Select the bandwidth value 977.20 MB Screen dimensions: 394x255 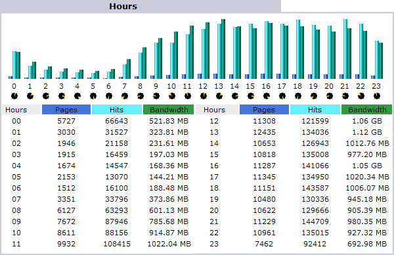tap(367, 154)
